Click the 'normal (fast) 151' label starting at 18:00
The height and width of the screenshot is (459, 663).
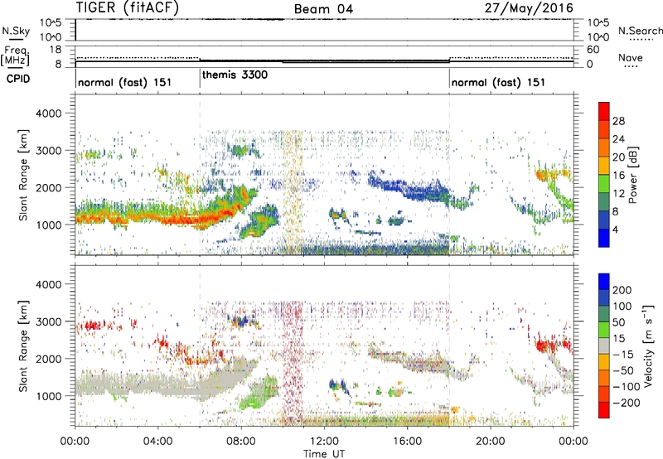tap(498, 82)
